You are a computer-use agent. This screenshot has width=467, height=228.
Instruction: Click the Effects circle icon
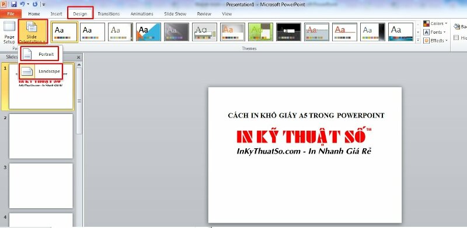(x=426, y=41)
